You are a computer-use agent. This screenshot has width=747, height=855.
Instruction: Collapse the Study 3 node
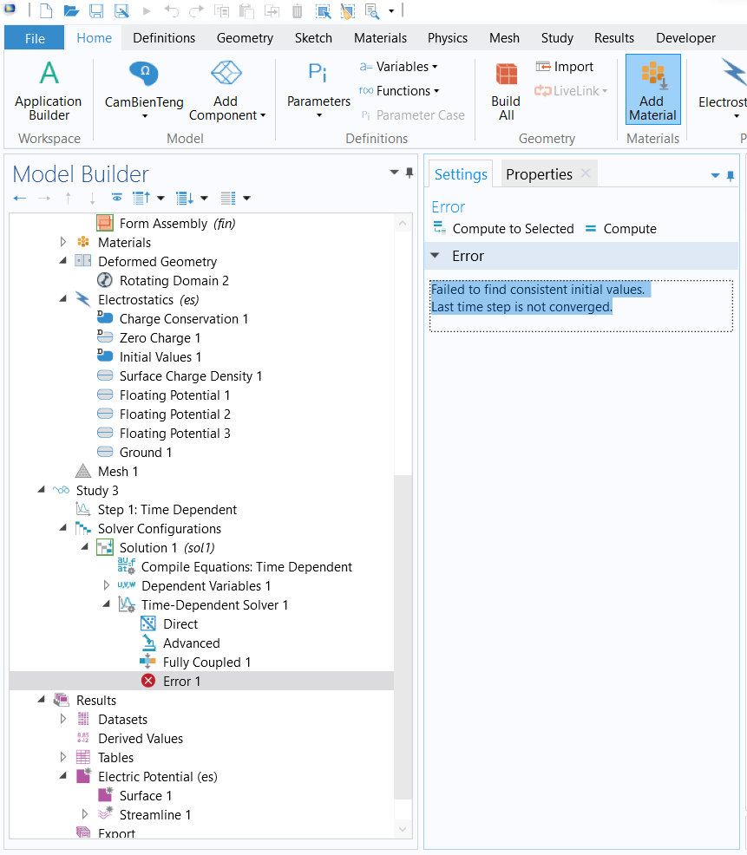(x=42, y=490)
